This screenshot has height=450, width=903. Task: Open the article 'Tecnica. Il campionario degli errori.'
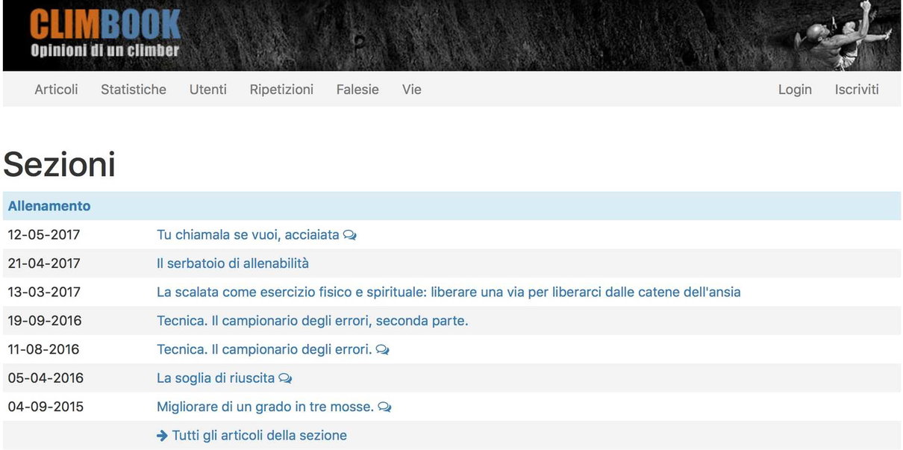(264, 349)
